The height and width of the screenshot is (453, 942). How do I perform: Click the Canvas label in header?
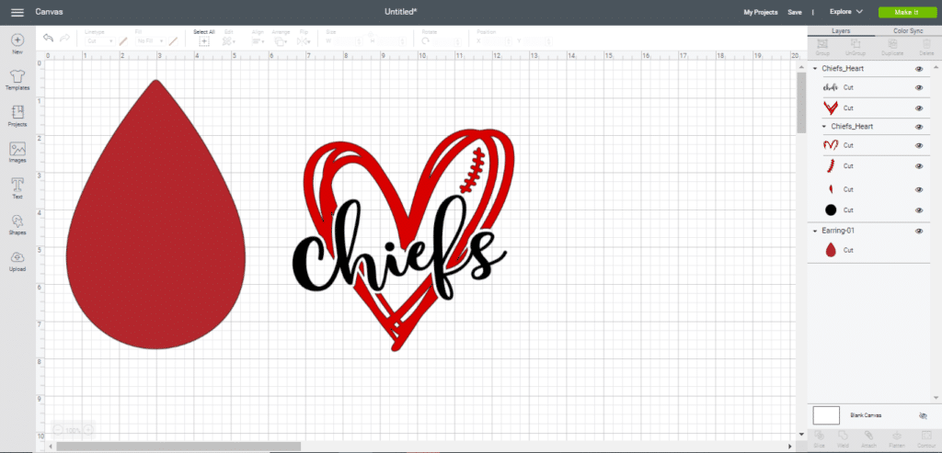coord(50,11)
